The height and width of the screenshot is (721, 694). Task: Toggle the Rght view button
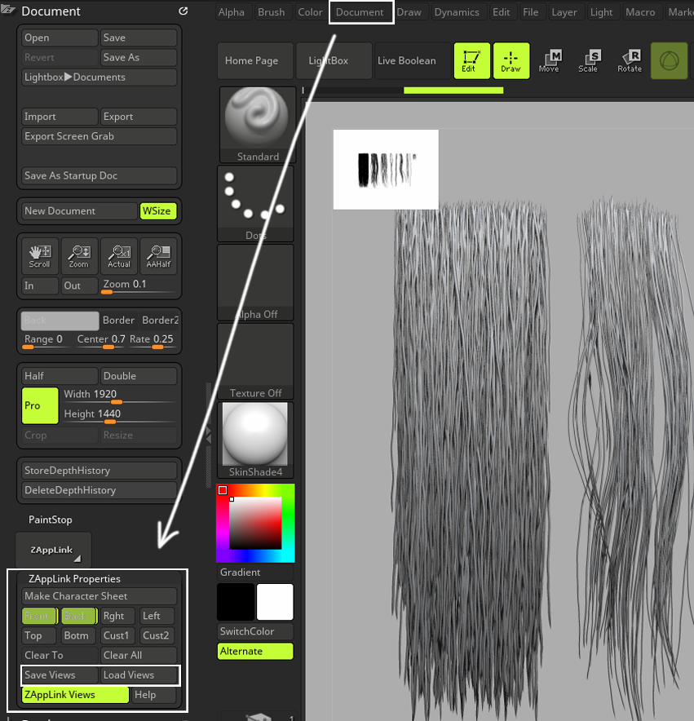pos(118,616)
